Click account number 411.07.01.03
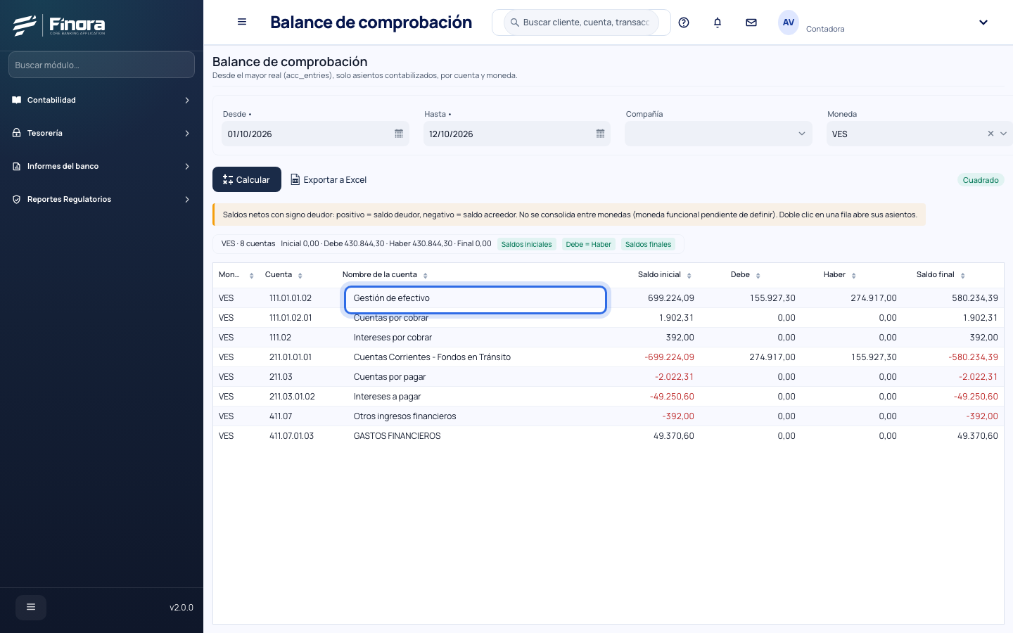Viewport: 1013px width, 633px height. click(x=291, y=436)
